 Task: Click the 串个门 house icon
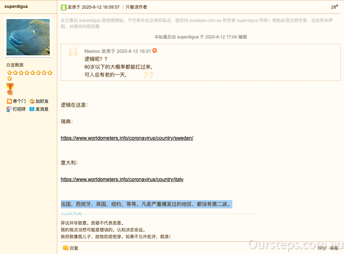pyautogui.click(x=9, y=101)
